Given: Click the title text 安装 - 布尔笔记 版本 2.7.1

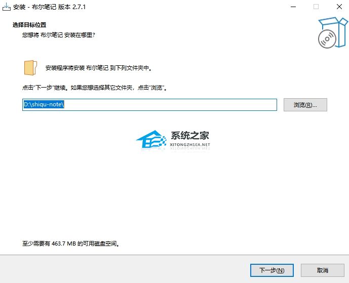Looking at the screenshot, I should [x=49, y=7].
